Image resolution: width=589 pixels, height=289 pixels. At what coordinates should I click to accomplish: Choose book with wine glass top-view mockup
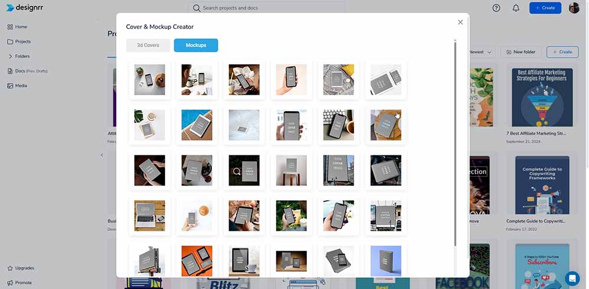pyautogui.click(x=197, y=170)
